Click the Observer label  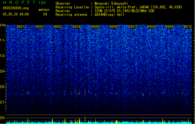(63, 3)
